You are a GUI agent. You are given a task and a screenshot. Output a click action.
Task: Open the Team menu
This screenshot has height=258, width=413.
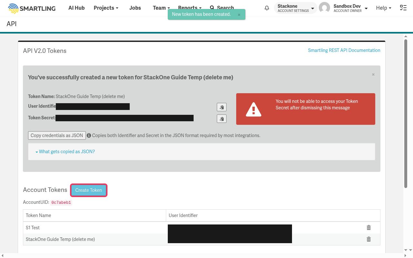[161, 8]
